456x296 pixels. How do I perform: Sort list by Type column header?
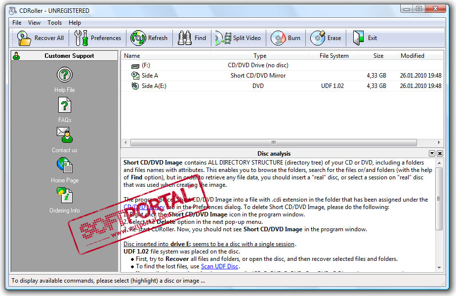pos(260,55)
